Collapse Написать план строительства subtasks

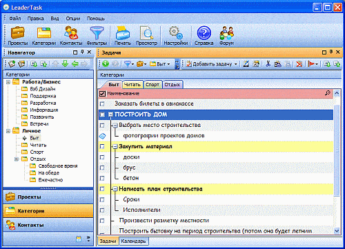(x=115, y=189)
